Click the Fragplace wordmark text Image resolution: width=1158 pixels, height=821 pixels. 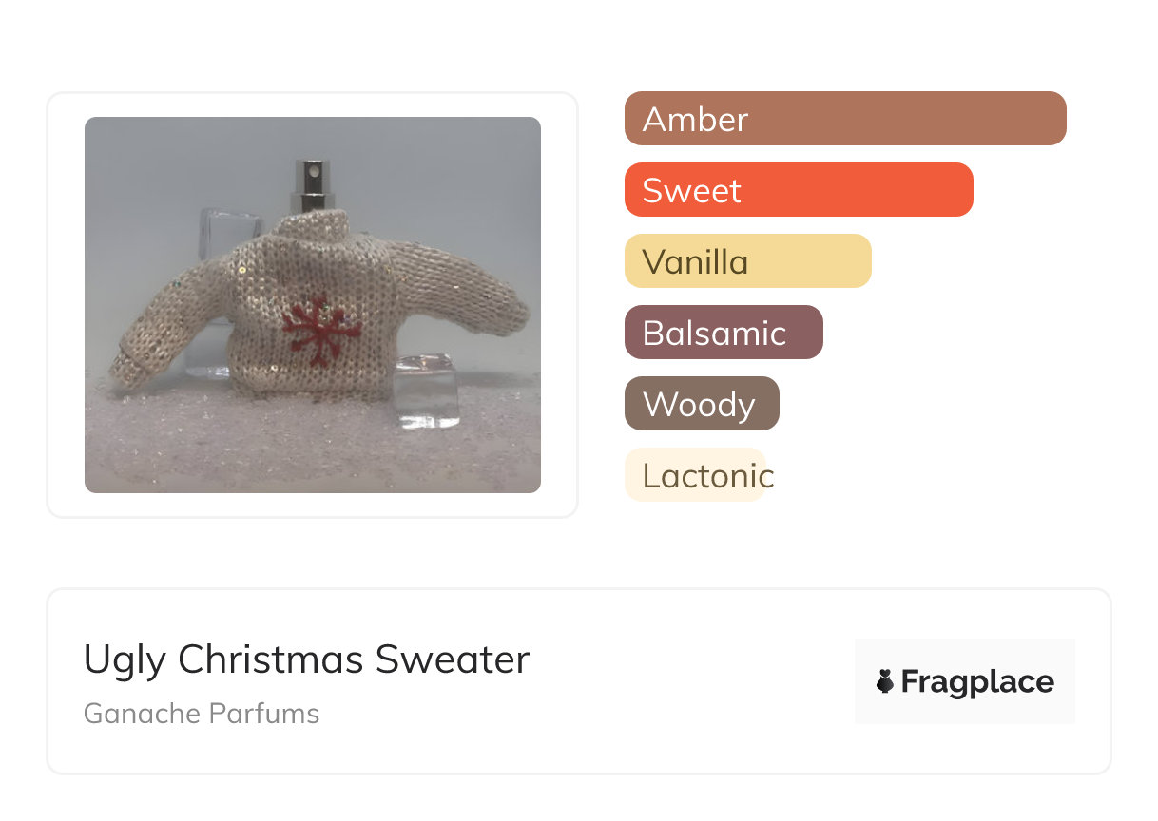(976, 681)
